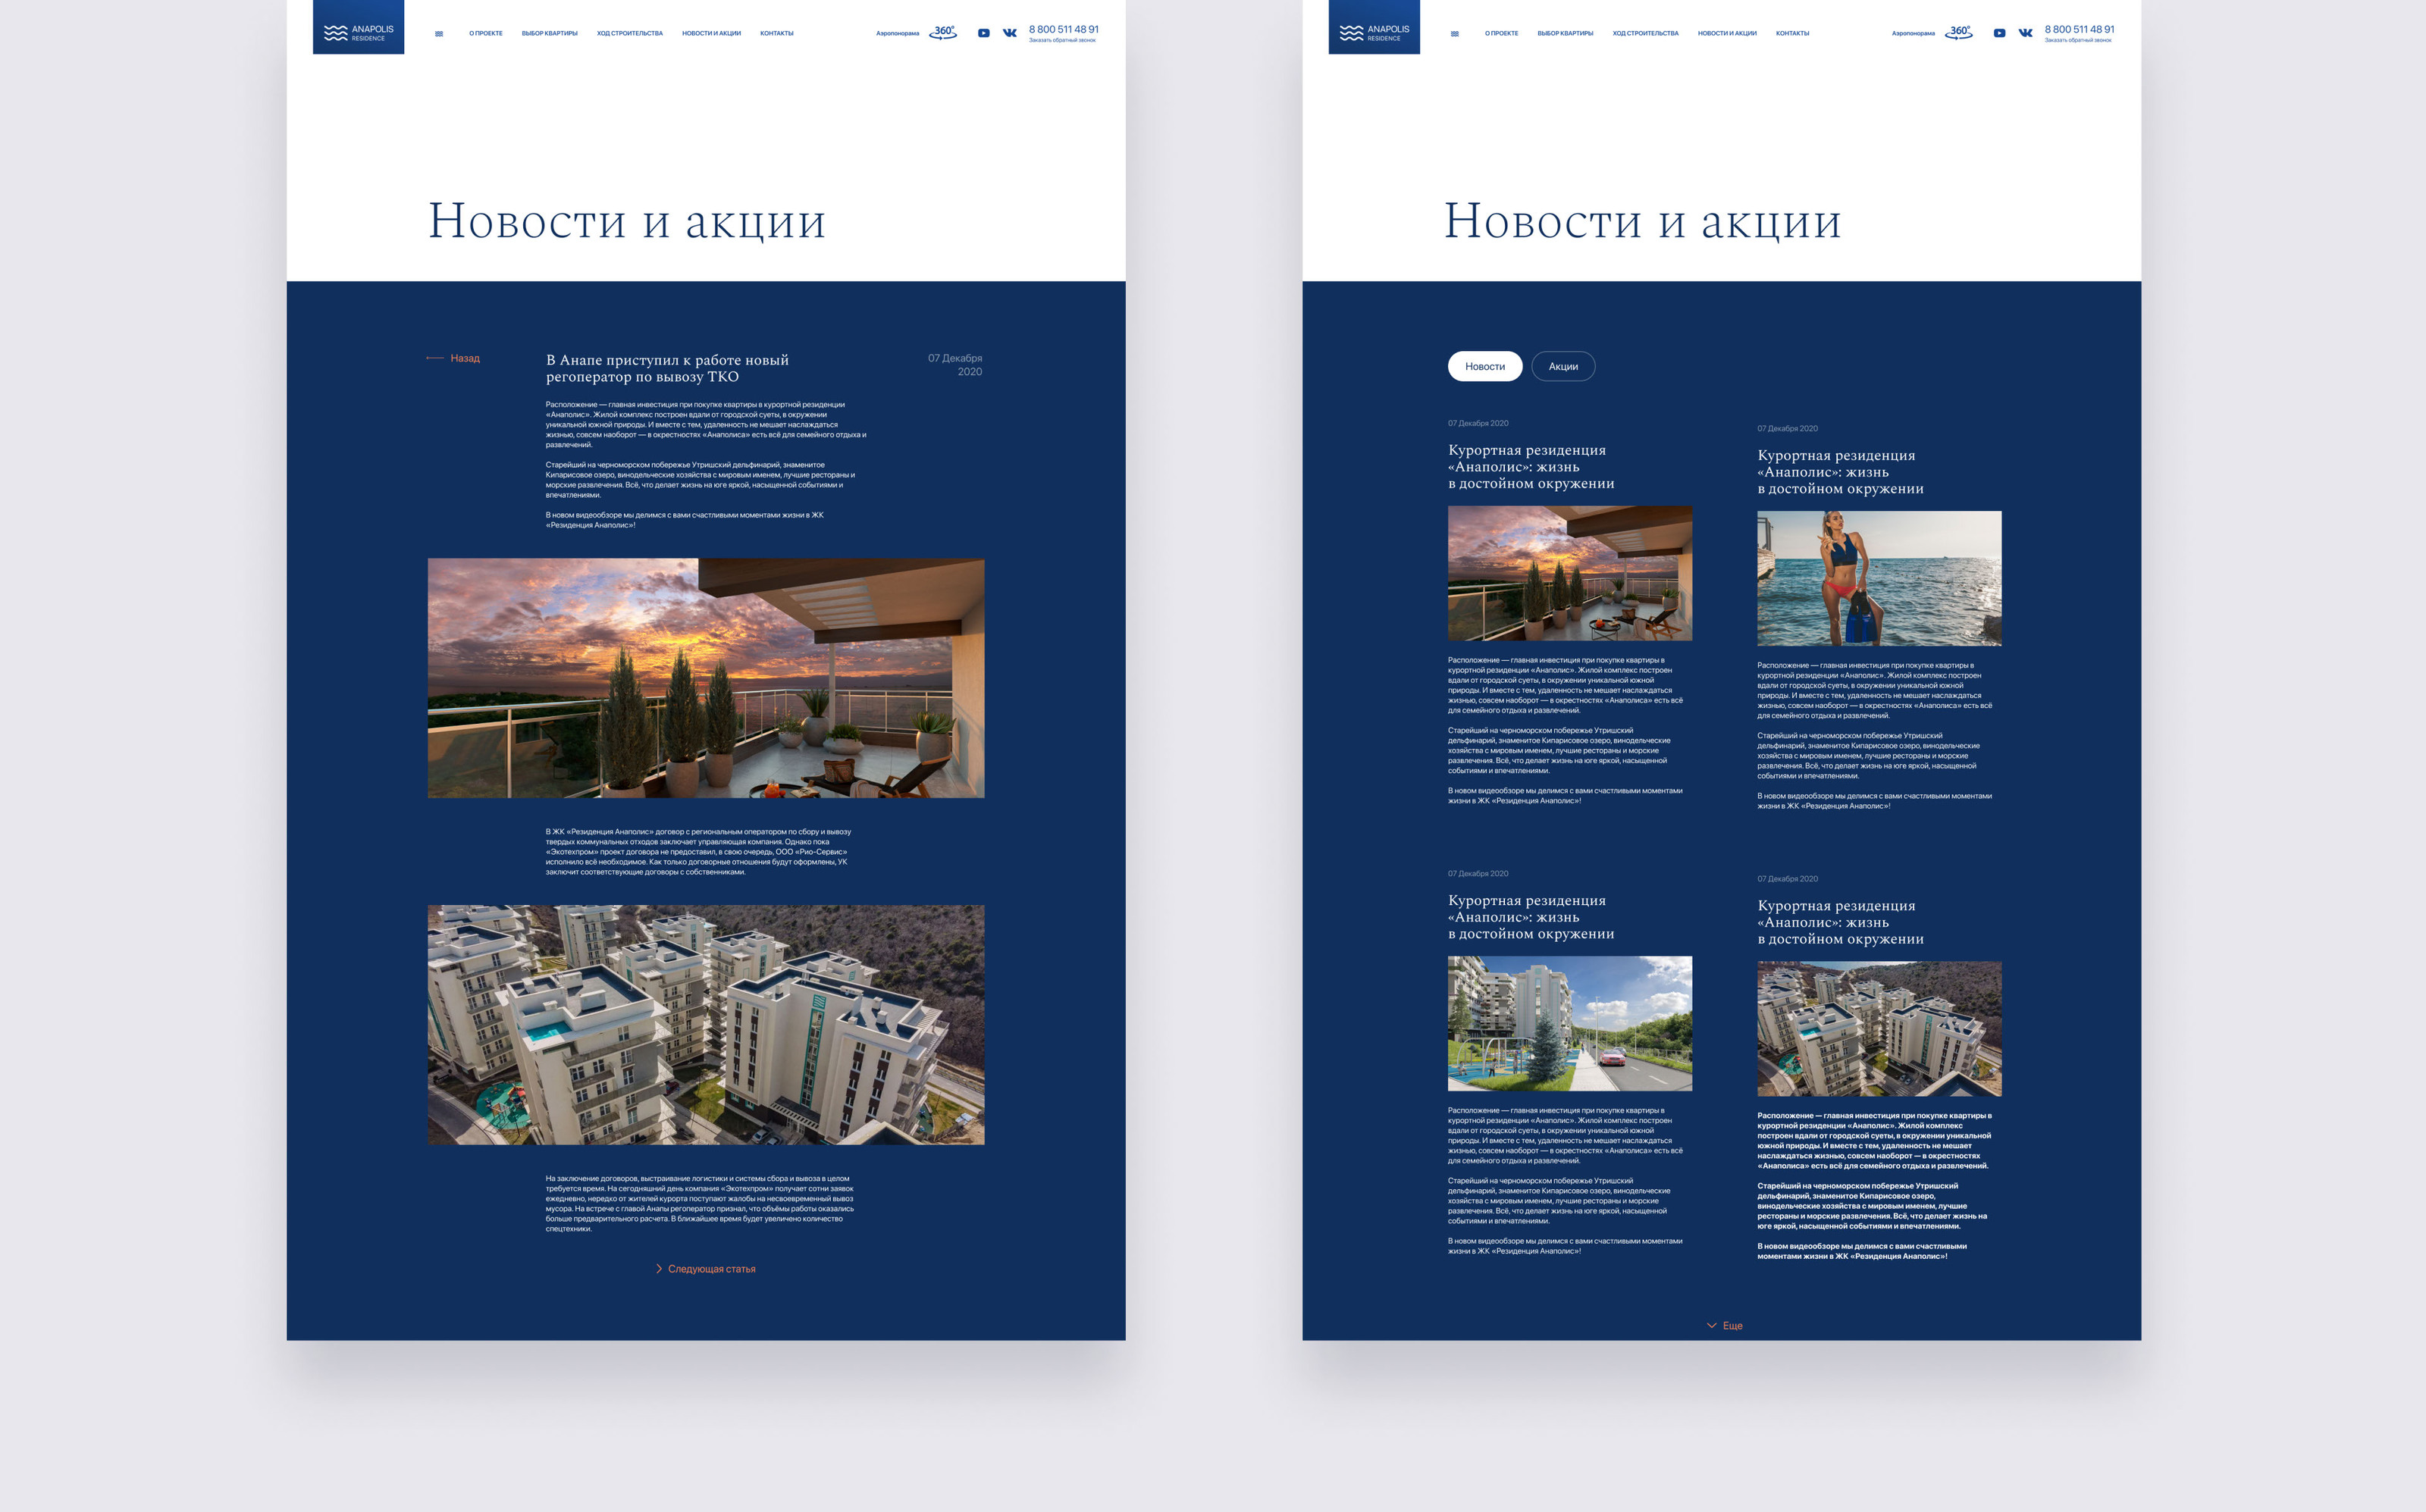This screenshot has width=2426, height=1512.
Task: Open Ход строительства in the news list menu
Action: [1645, 34]
